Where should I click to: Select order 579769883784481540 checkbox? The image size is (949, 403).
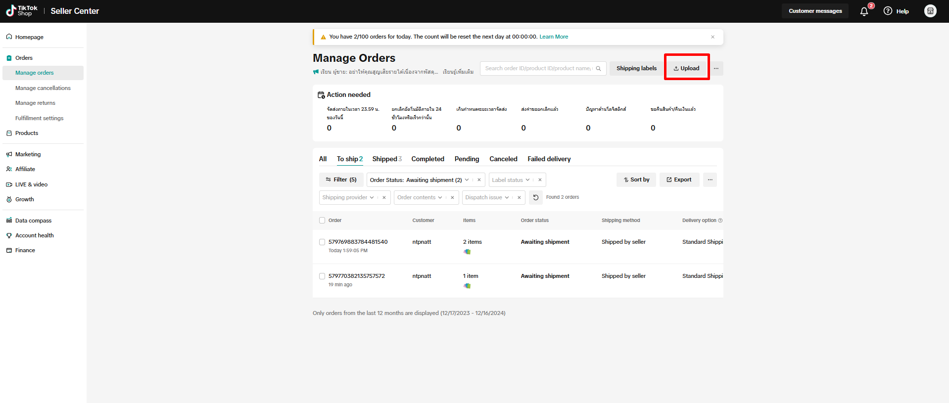tap(322, 242)
